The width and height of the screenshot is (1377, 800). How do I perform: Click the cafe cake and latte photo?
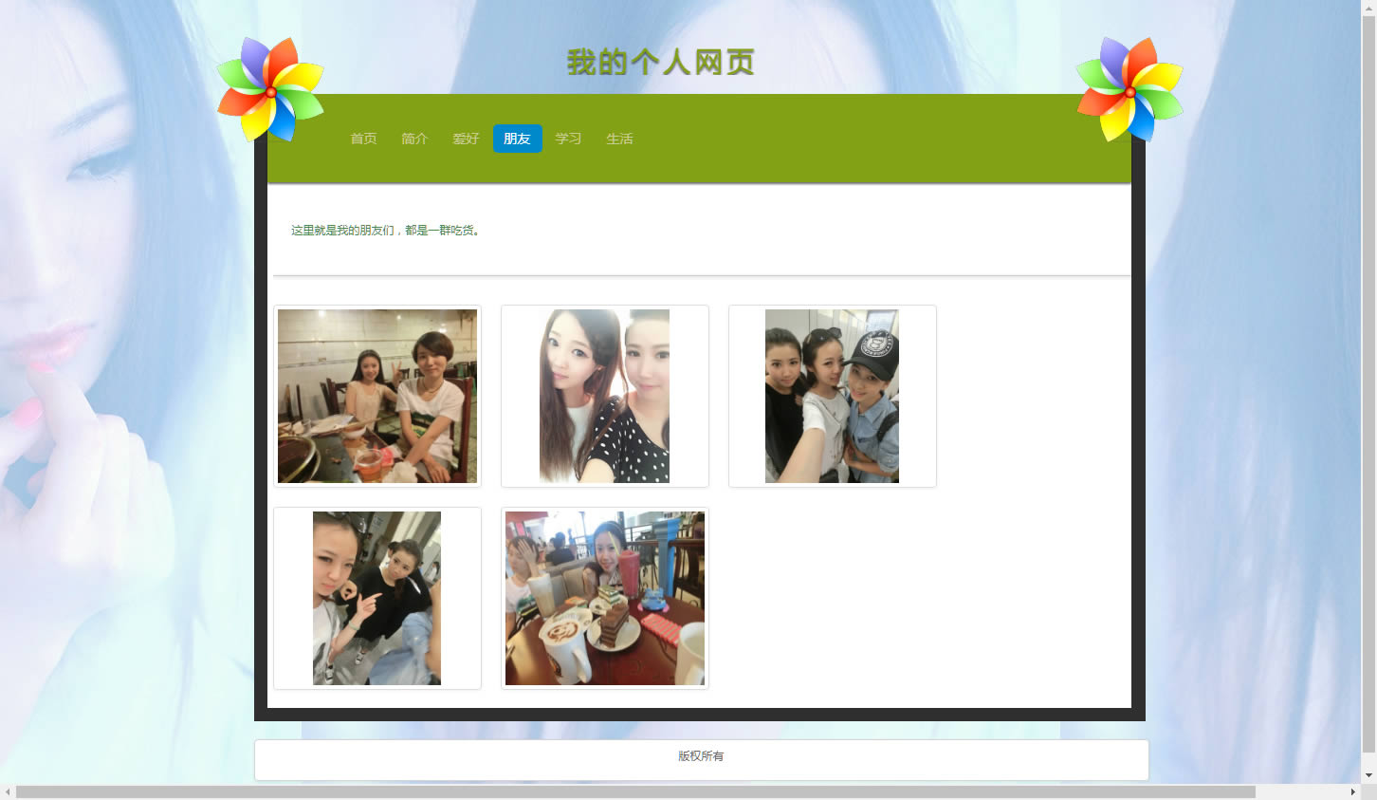tap(604, 598)
